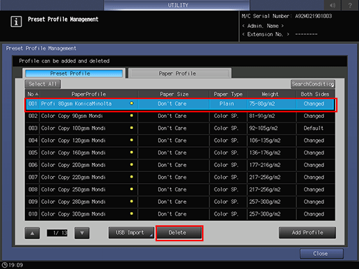Sort the list by Weight column
The width and height of the screenshot is (359, 269).
tap(270, 94)
